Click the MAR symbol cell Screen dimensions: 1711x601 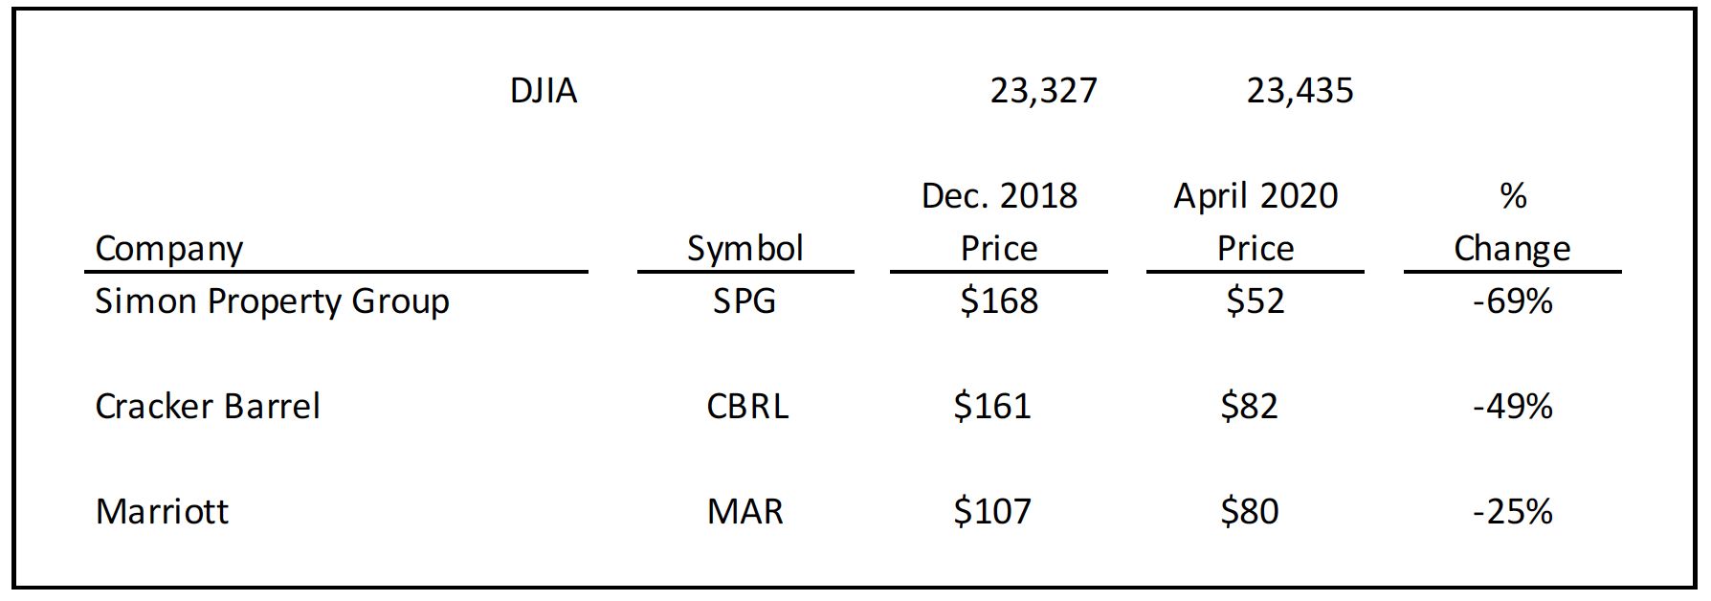tap(744, 512)
